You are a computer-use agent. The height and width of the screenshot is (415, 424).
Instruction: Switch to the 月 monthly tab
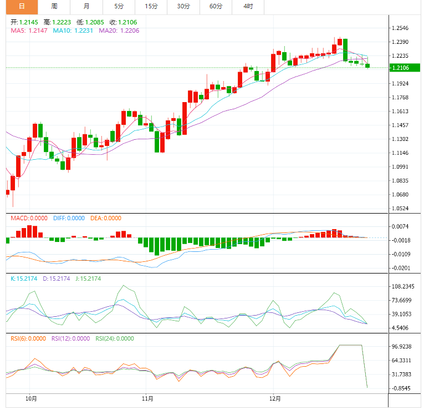(86, 7)
